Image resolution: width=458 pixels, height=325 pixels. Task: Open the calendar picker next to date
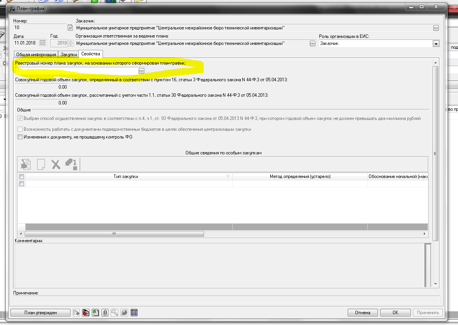(x=42, y=43)
